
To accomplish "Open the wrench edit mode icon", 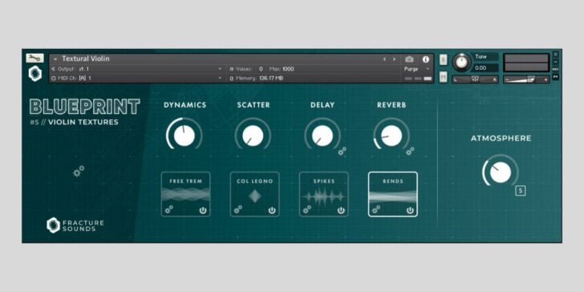I will pyautogui.click(x=34, y=58).
